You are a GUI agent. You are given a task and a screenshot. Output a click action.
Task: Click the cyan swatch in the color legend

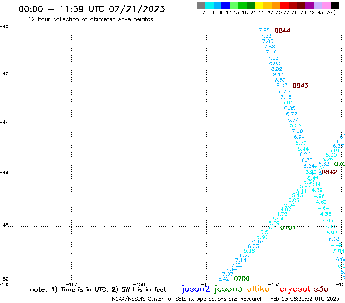[x=209, y=6]
